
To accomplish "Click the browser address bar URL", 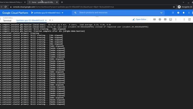I will tap(63, 7).
